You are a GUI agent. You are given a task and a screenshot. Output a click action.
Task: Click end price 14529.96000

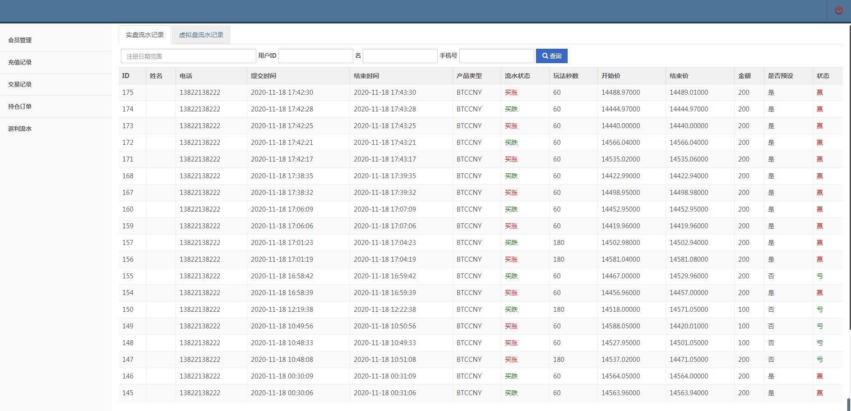(x=689, y=276)
